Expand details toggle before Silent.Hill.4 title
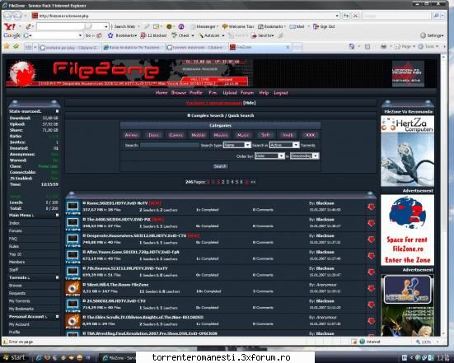 84,285
